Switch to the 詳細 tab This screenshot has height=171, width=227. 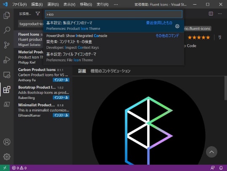(82, 71)
